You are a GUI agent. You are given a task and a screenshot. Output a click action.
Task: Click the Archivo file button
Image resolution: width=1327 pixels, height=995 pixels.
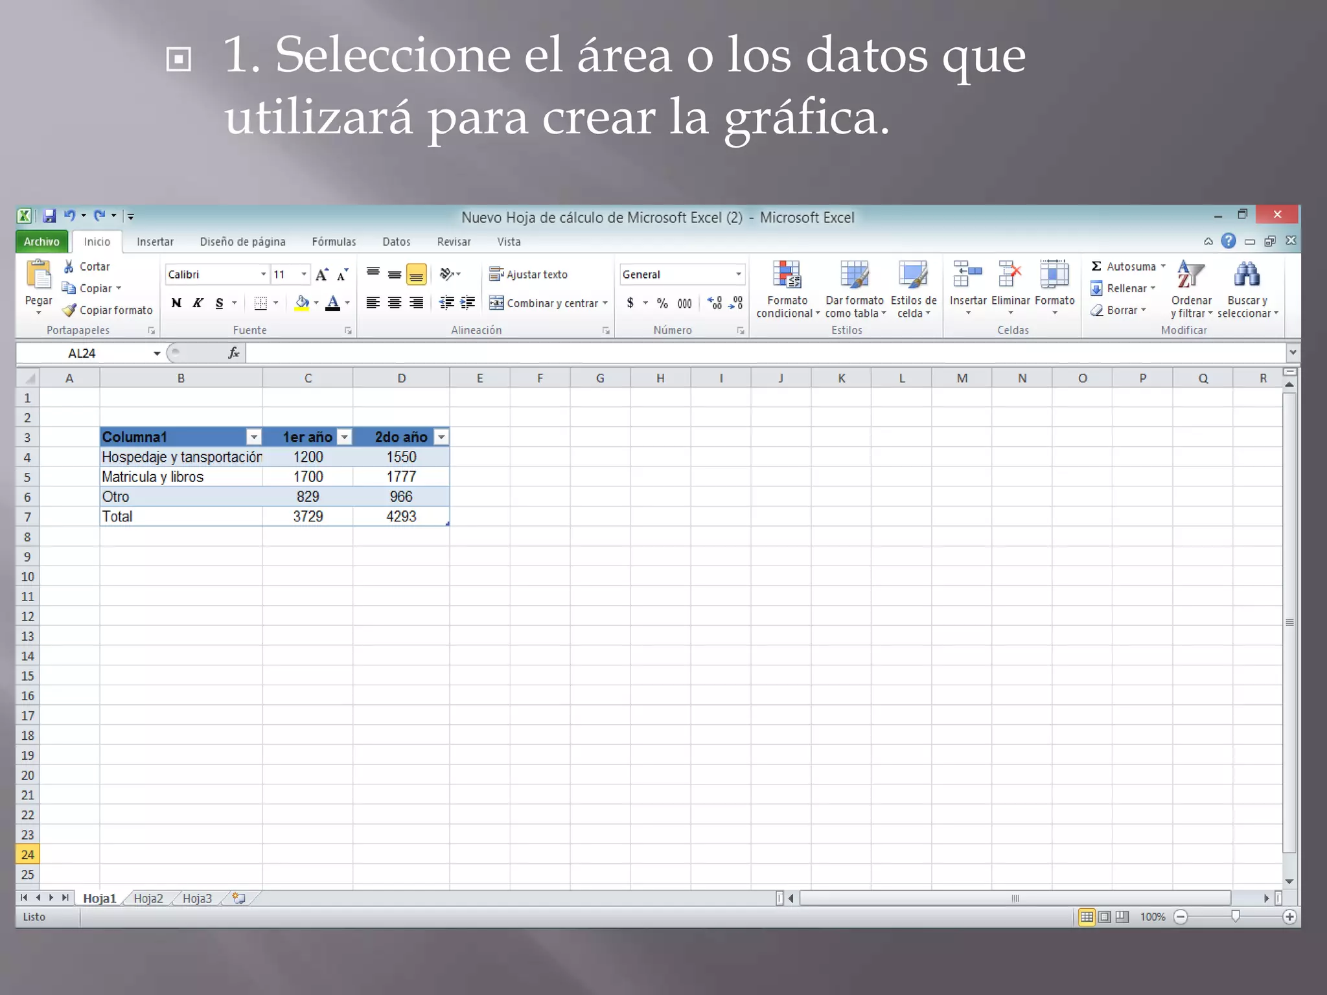coord(41,242)
